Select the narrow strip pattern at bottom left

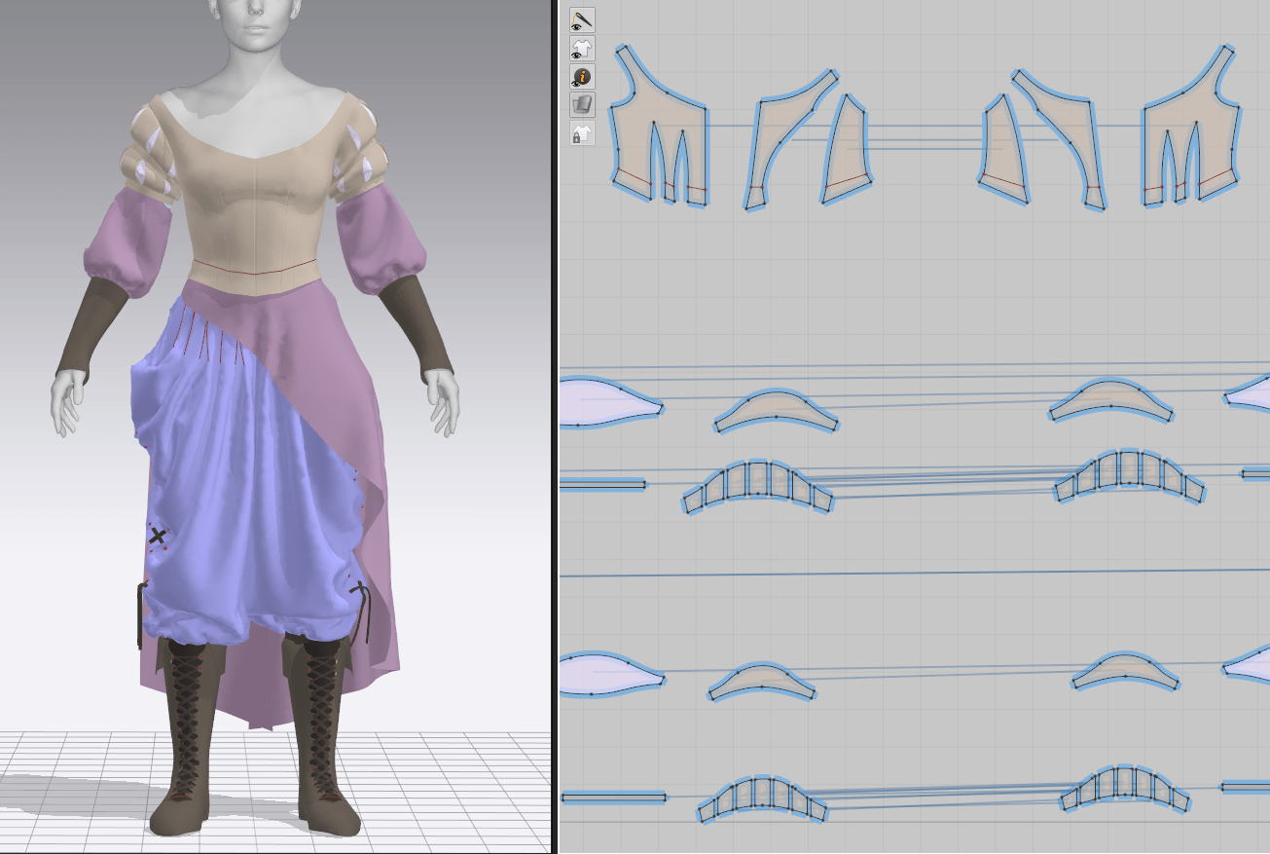point(613,798)
